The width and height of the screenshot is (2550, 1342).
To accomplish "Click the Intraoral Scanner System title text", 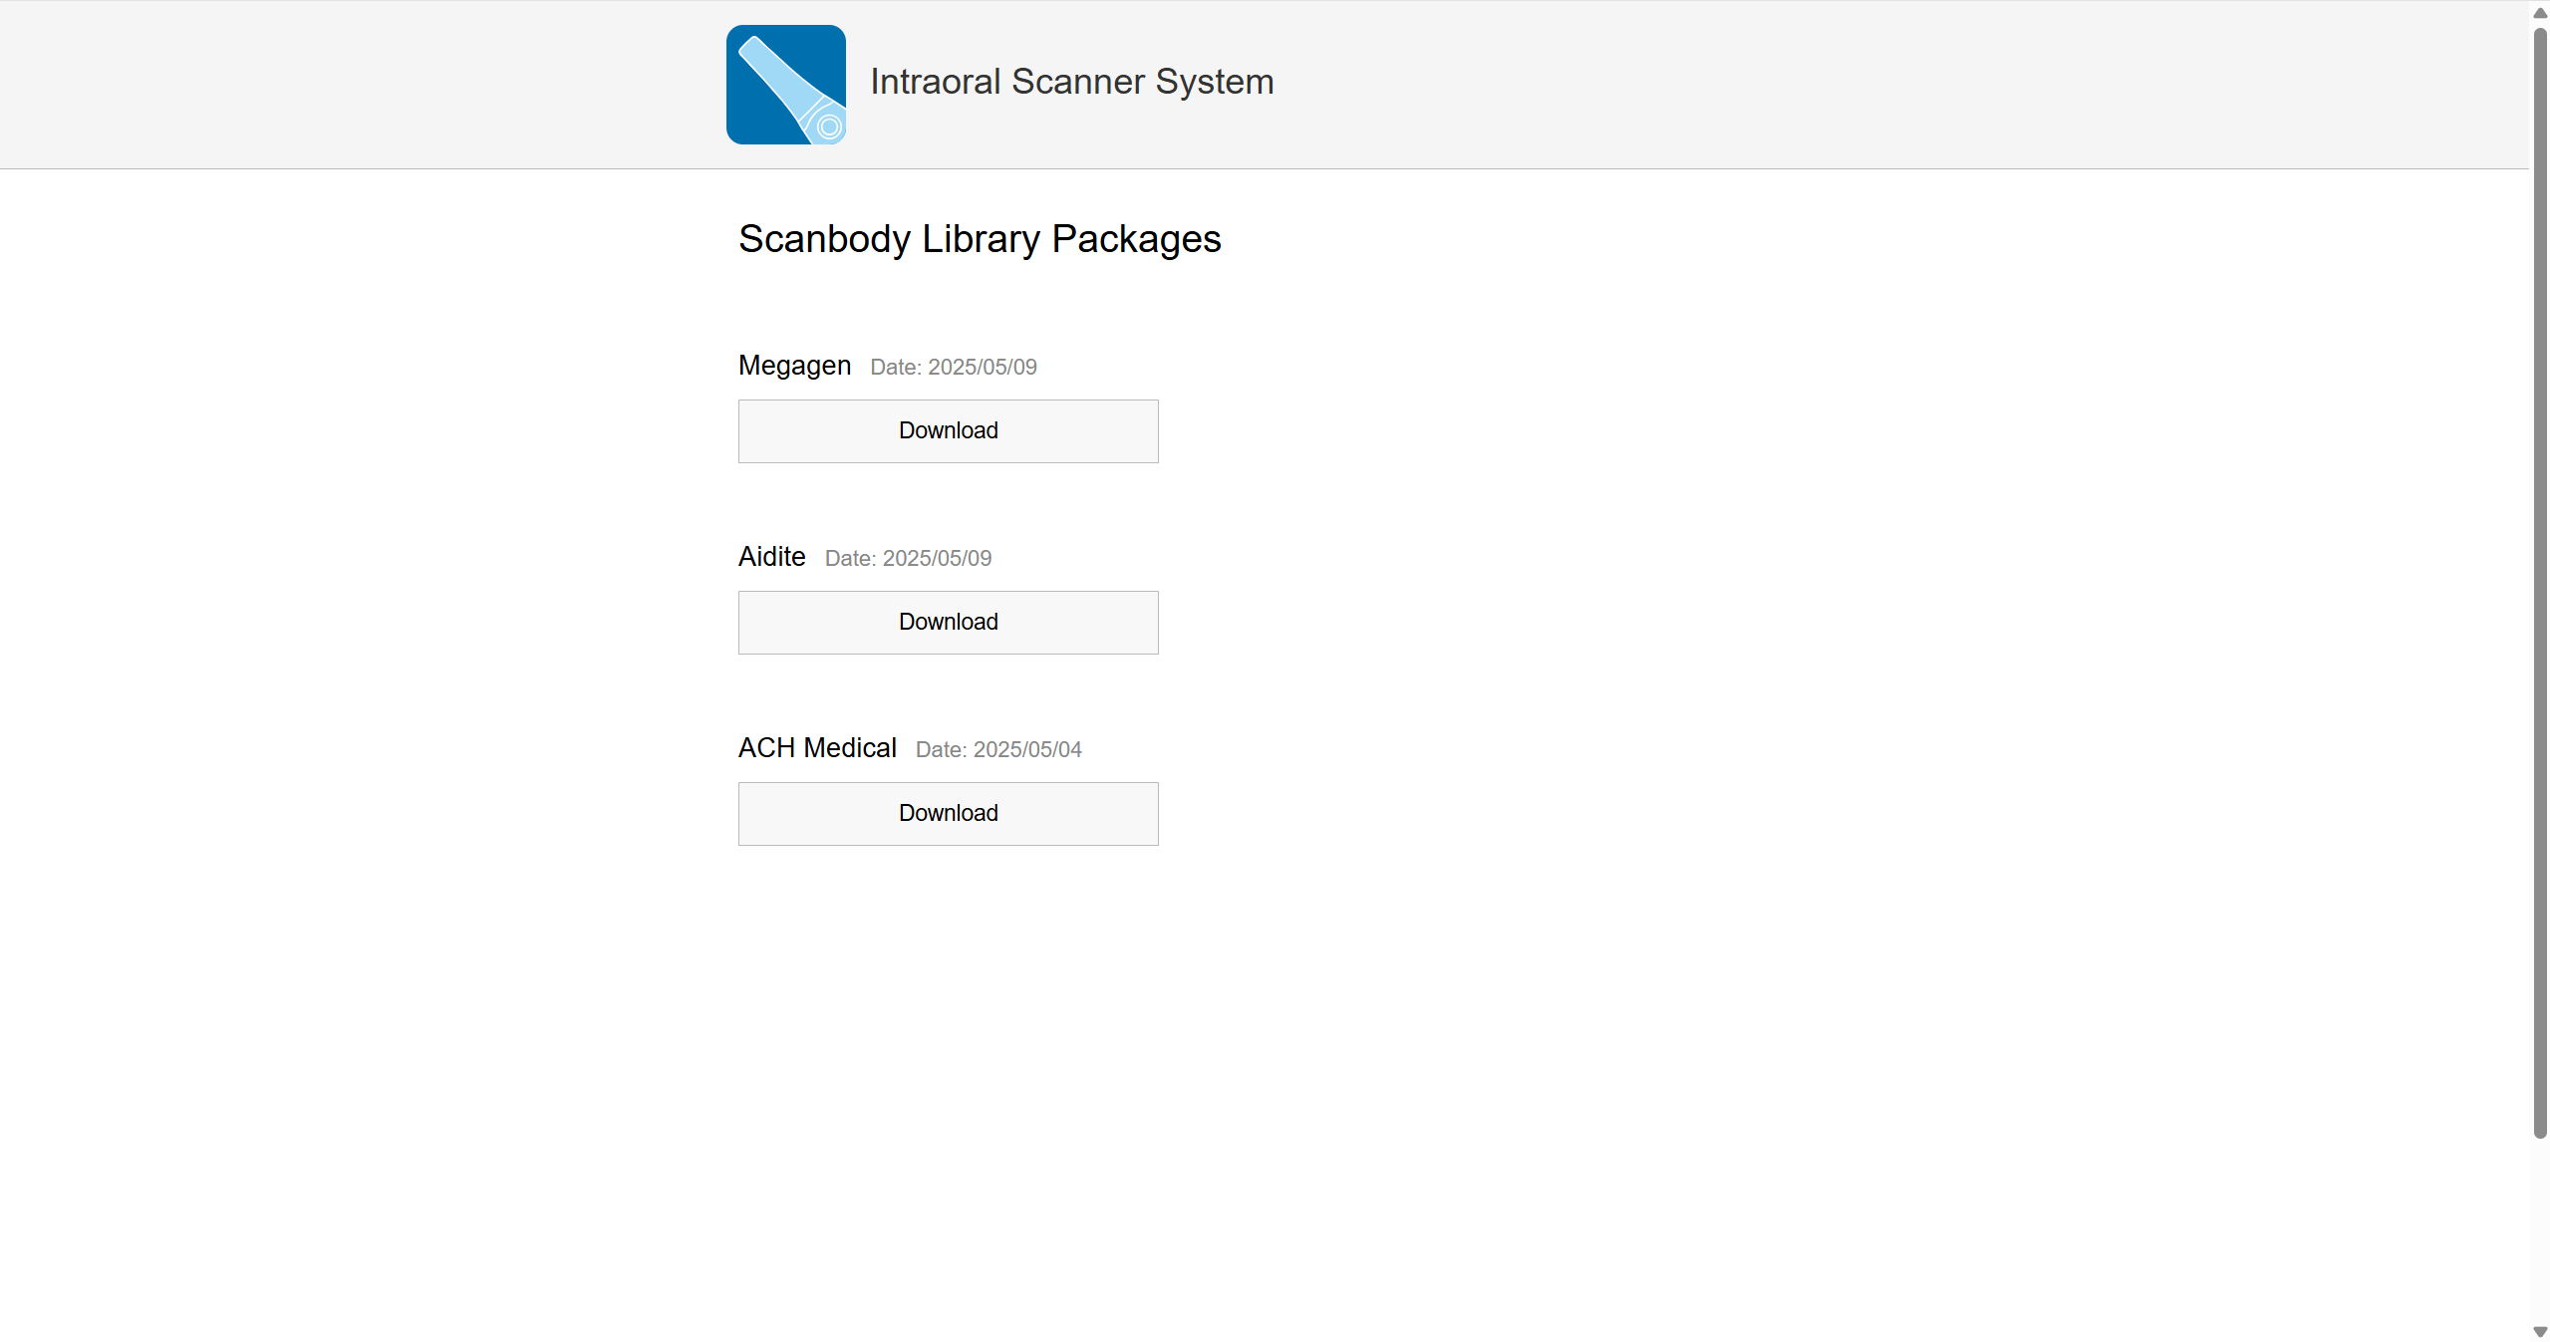I will [x=1071, y=82].
